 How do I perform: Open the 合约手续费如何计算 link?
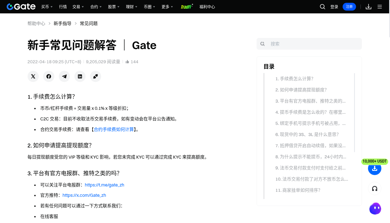tap(114, 129)
